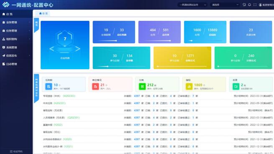Image resolution: width=274 pixels, height=154 pixels.
Task: Click the collapse navigation button at sidebar bottom
Action: [16, 152]
